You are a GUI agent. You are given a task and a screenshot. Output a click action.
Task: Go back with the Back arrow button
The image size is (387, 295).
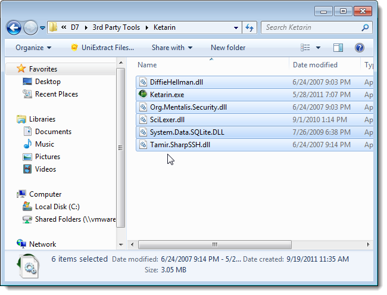tap(14, 27)
